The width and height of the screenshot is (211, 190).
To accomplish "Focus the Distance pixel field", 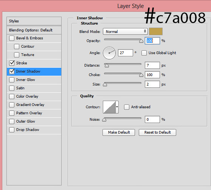I will point(152,65).
